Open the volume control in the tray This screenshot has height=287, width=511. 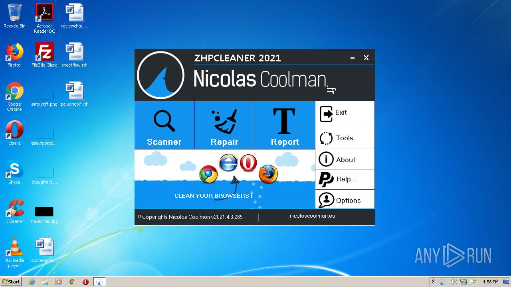tap(454, 282)
